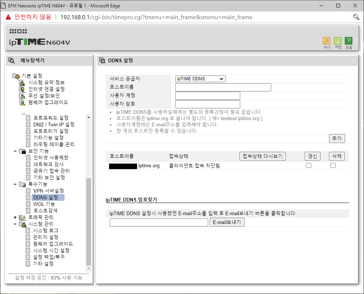
Task: Click the DDNS 설정 panel header icon
Action: pyautogui.click(x=102, y=61)
